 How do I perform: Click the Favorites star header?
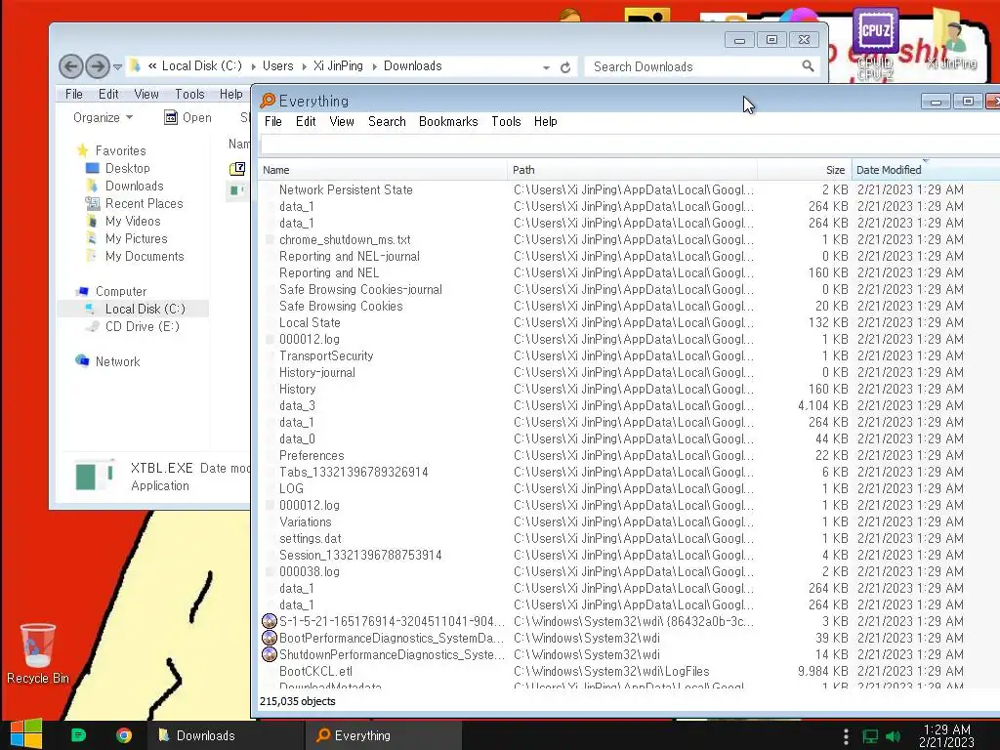82,150
